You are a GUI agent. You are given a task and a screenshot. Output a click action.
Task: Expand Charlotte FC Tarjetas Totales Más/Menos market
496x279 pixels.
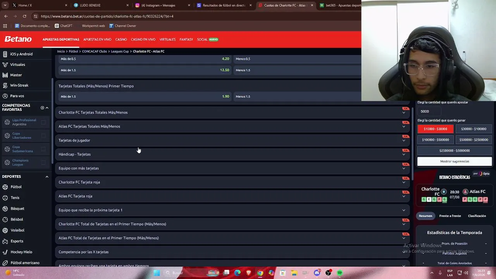[232, 112]
